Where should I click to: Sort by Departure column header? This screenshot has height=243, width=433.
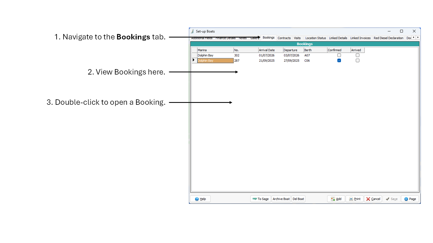click(293, 50)
